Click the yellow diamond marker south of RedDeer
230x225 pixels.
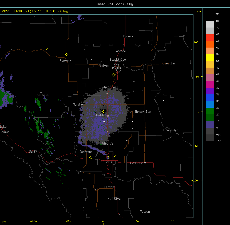pos(113,75)
